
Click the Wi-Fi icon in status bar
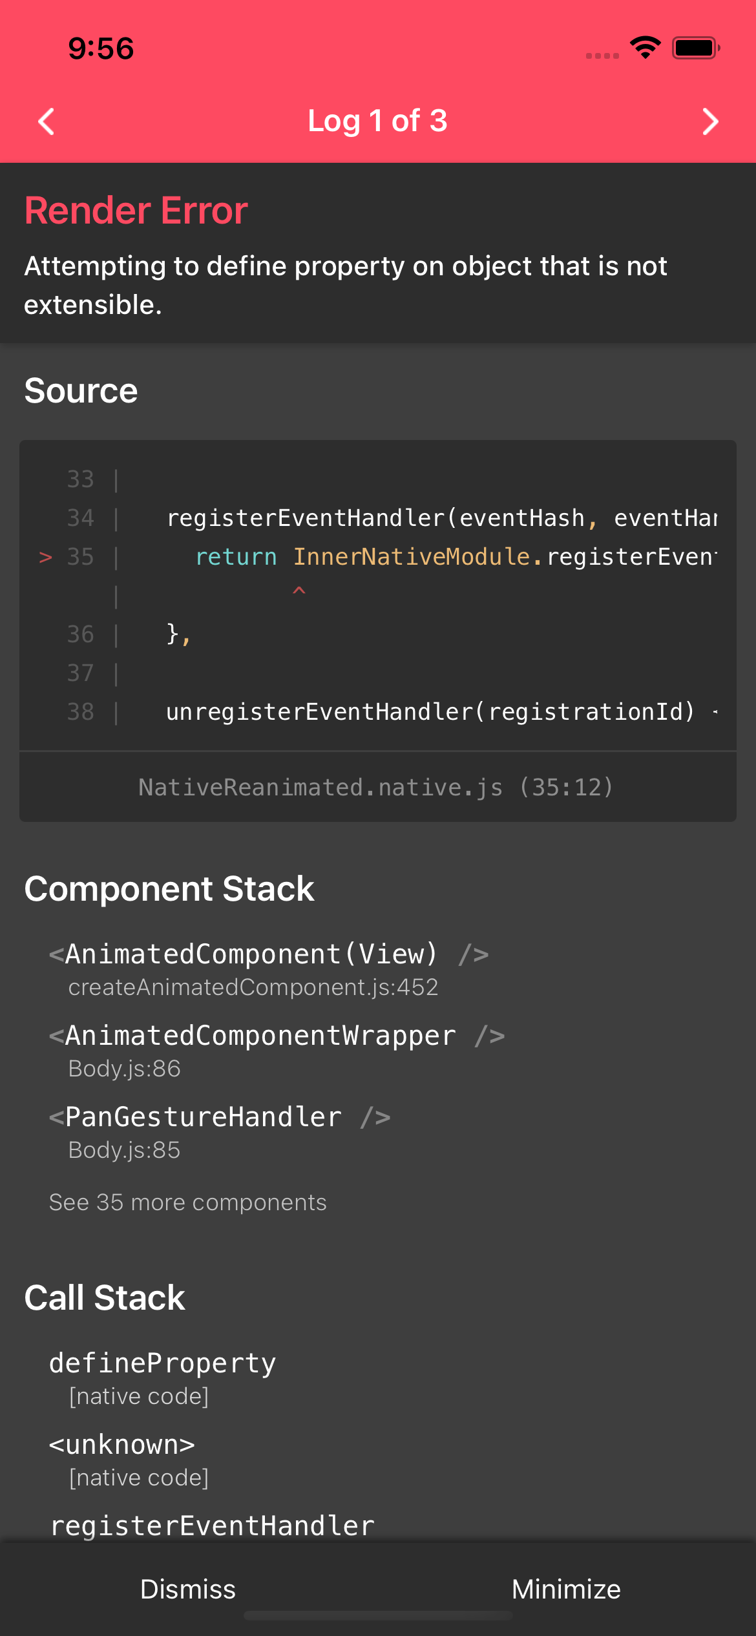[644, 47]
